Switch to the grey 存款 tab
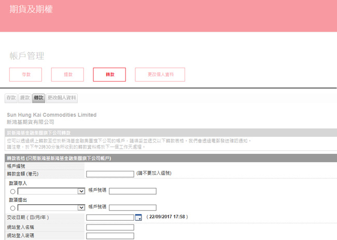337x240 pixels. [x=11, y=98]
